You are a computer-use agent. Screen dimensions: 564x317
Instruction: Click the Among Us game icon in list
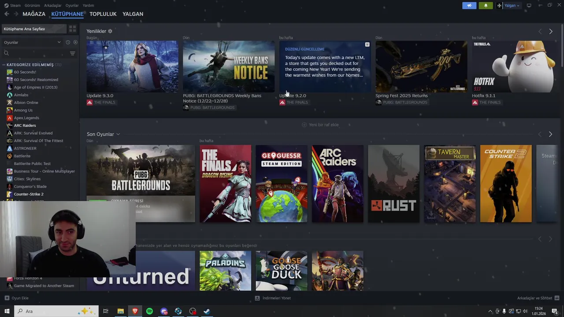pos(10,110)
